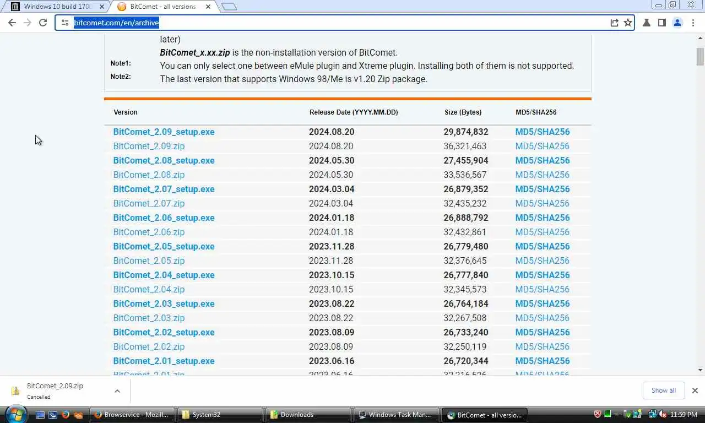Expand the BitComet_2.09.zip download options chevron
Image resolution: width=705 pixels, height=423 pixels.
point(117,391)
